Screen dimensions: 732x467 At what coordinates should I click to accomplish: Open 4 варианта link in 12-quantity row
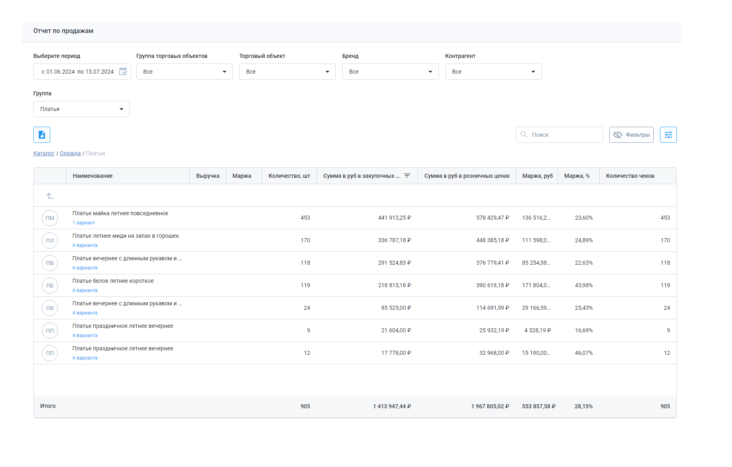coord(85,358)
